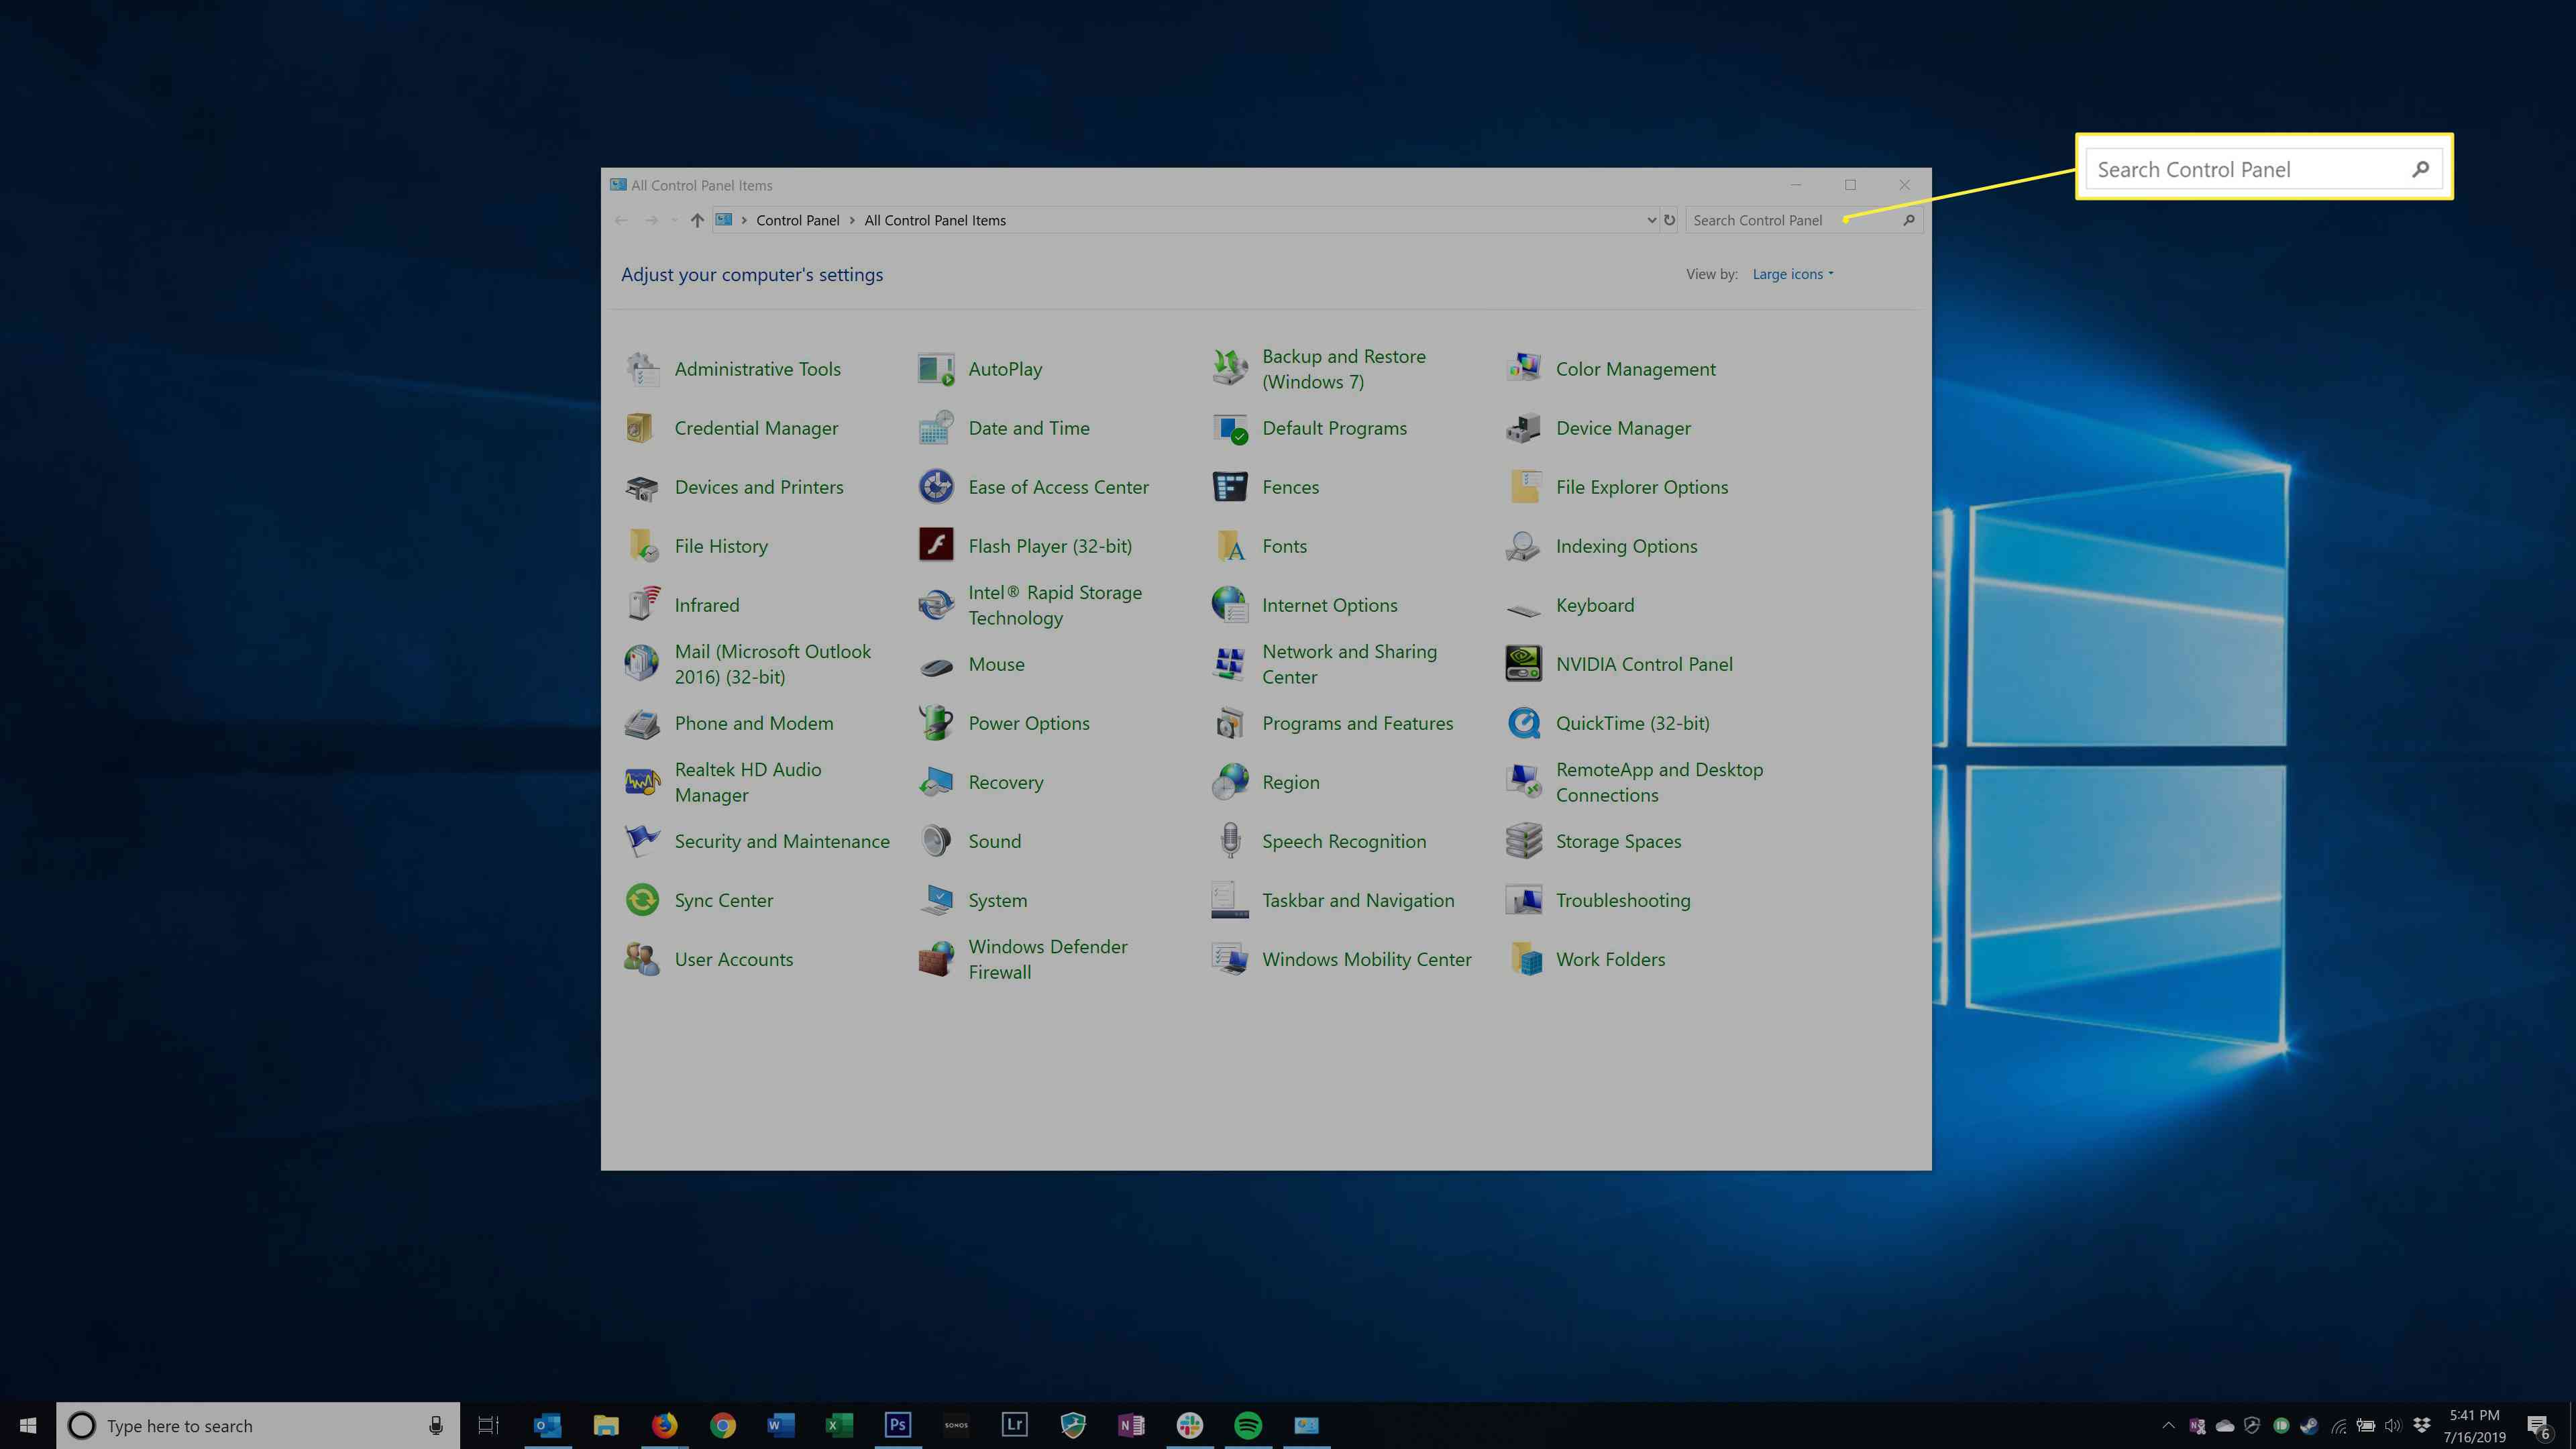The image size is (2576, 1449).
Task: Open the Speech Recognition icon
Action: coord(1230,841)
